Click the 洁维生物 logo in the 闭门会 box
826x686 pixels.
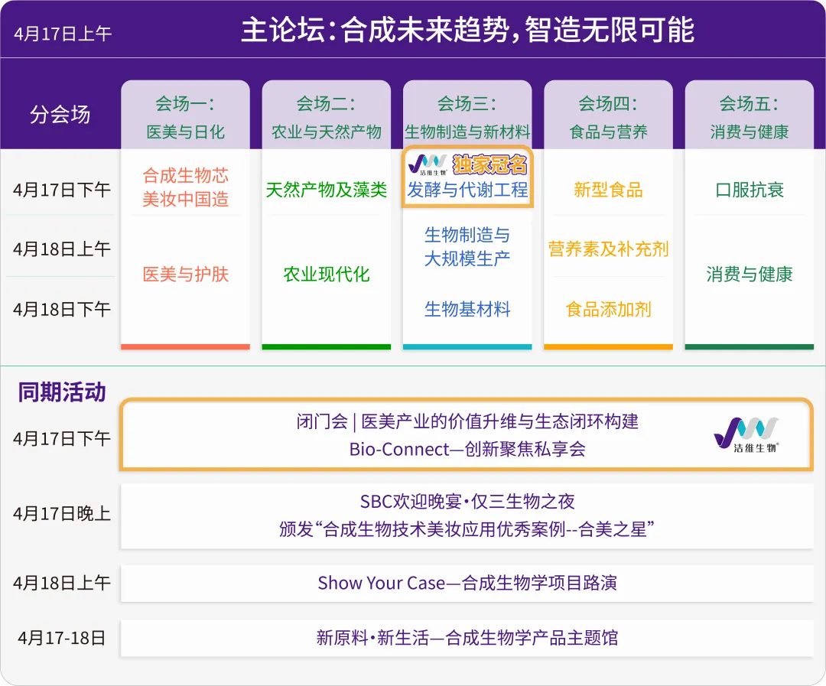[x=746, y=434]
